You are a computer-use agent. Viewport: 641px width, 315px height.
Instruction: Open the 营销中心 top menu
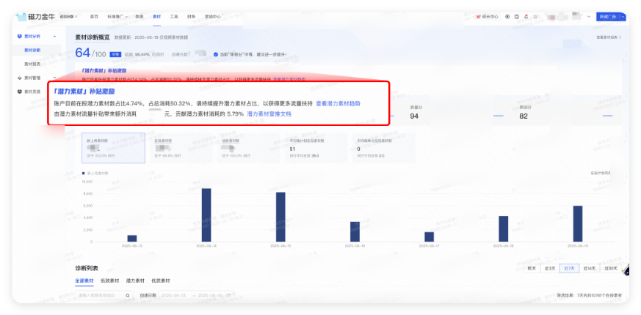click(213, 17)
